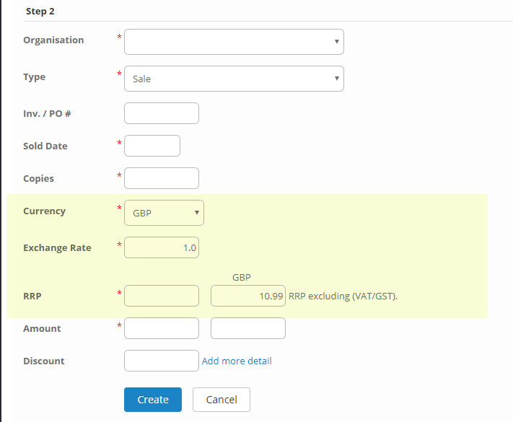
Task: Click the first Amount input field
Action: coord(162,328)
